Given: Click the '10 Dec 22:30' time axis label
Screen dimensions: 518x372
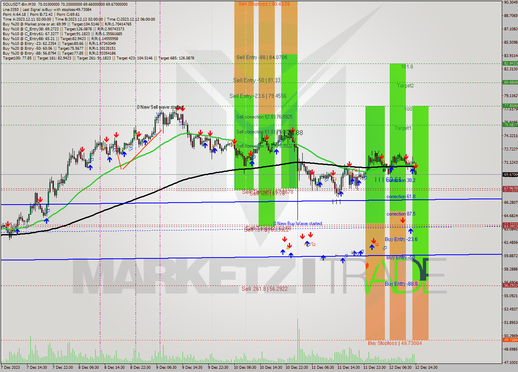Looking at the screenshot, I should click(x=297, y=368).
